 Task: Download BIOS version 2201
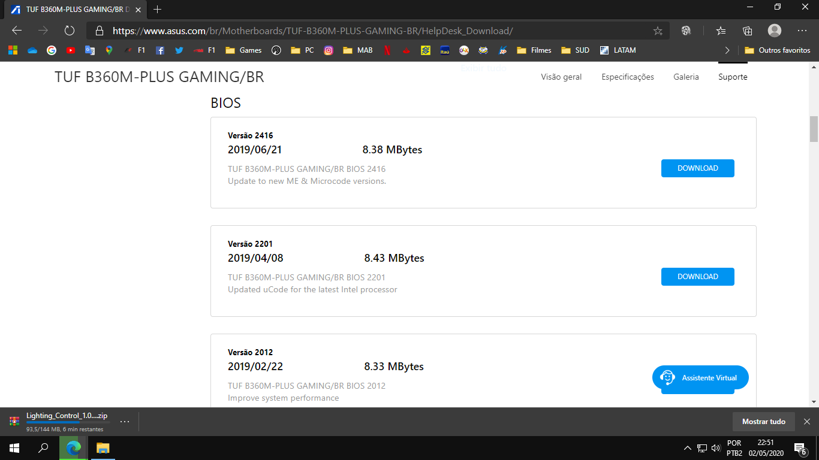pos(698,277)
